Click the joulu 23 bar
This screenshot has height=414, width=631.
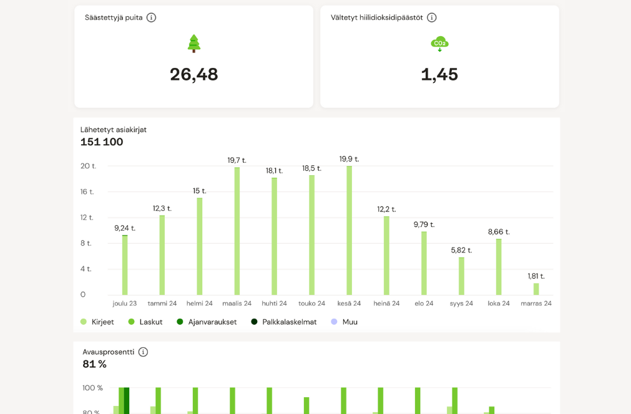tap(125, 264)
